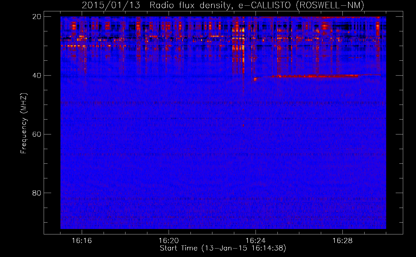Click the 40 MHz frequency tick label
Screen dimensions: 416x257
coord(37,76)
